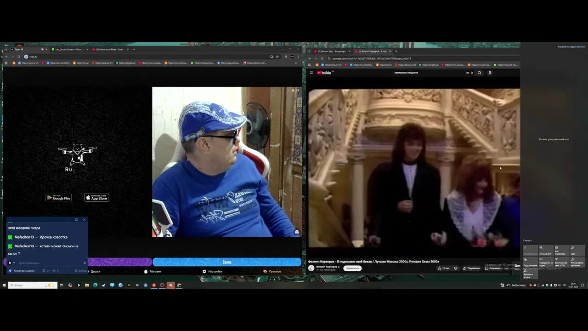The width and height of the screenshot is (588, 331).
Task: Open File Explorer from the taskbar
Action: (87, 285)
